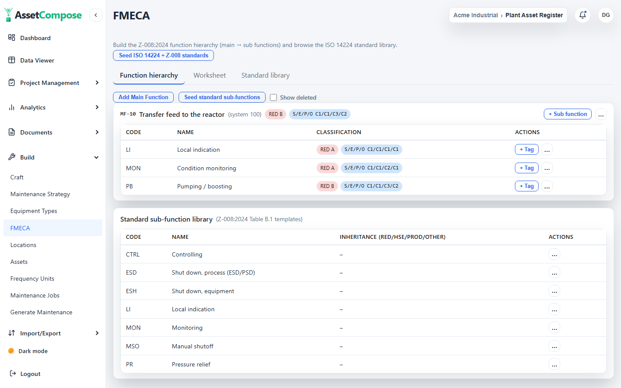Click + Tag for Condition monitoring row
Screen dimensions: 621x388
[x=527, y=168]
